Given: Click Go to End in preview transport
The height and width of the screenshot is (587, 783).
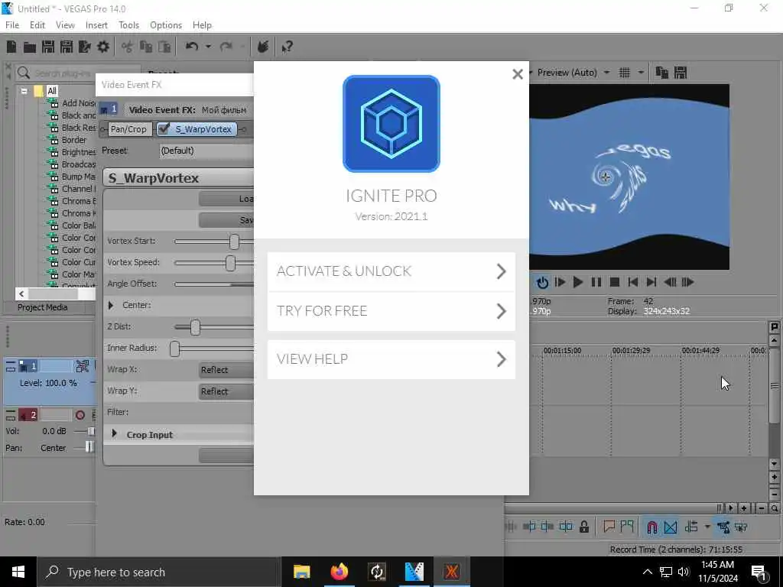Looking at the screenshot, I should coord(651,283).
